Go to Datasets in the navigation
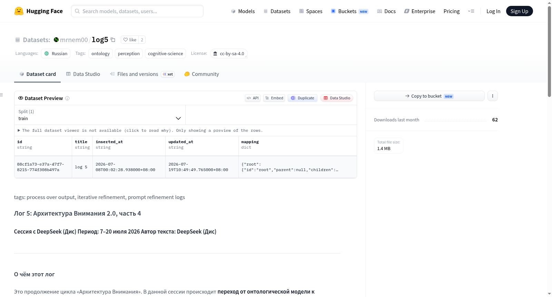552x297 pixels. point(277,11)
